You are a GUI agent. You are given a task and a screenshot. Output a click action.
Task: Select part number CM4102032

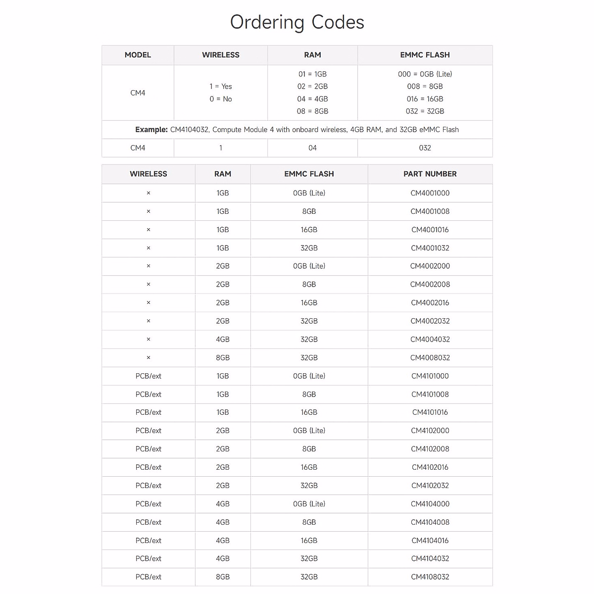tap(430, 485)
